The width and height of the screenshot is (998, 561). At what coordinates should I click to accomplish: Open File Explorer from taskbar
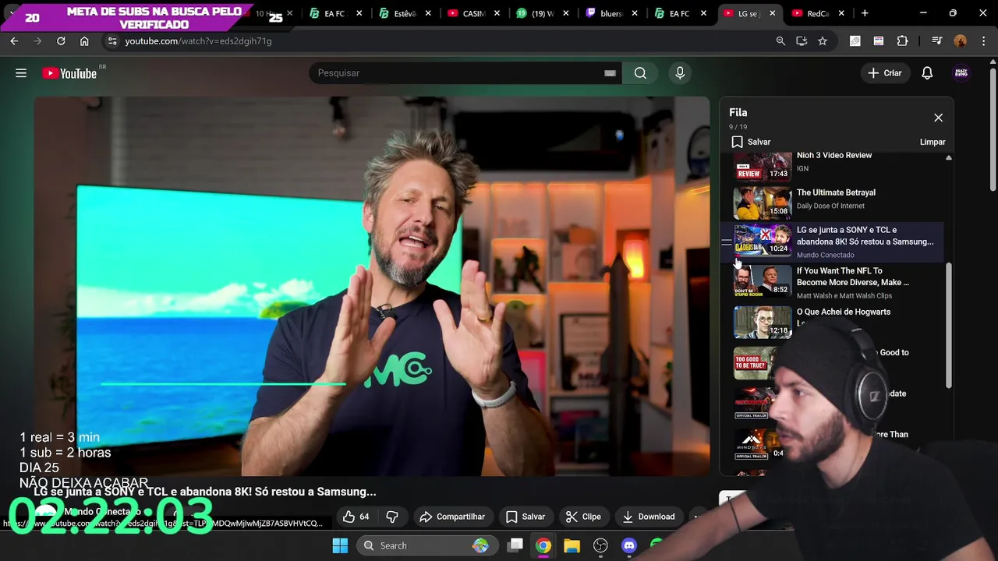[x=572, y=545]
